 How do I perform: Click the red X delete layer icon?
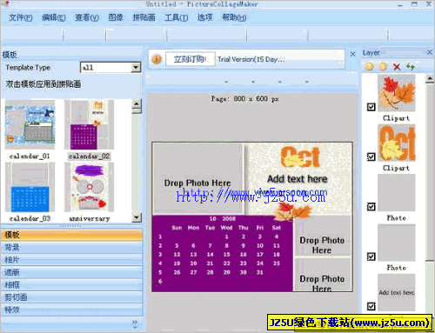[397, 67]
